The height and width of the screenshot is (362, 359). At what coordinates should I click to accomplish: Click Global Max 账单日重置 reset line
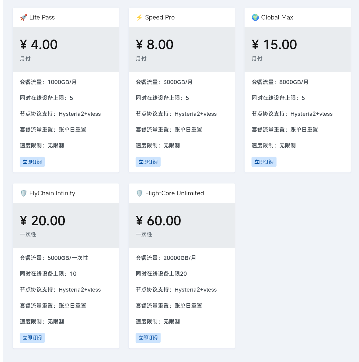click(x=285, y=130)
